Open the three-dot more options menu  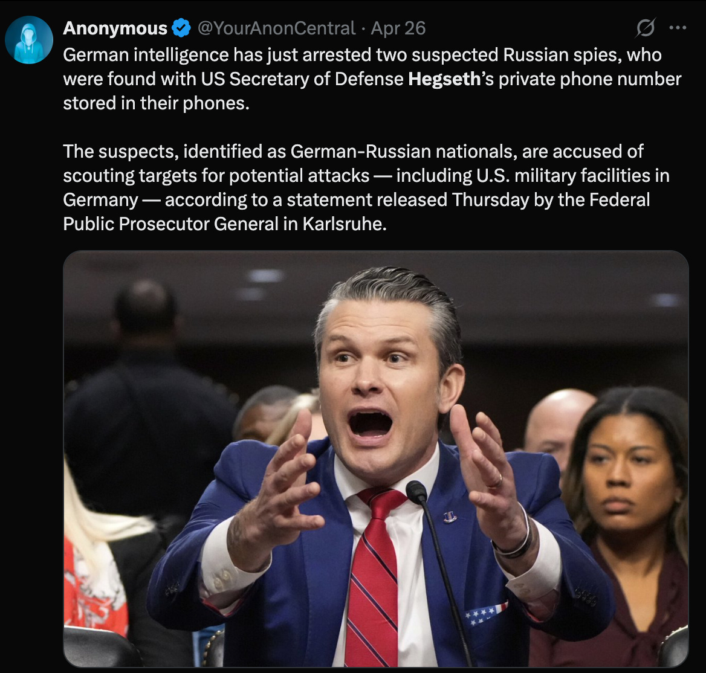point(678,28)
